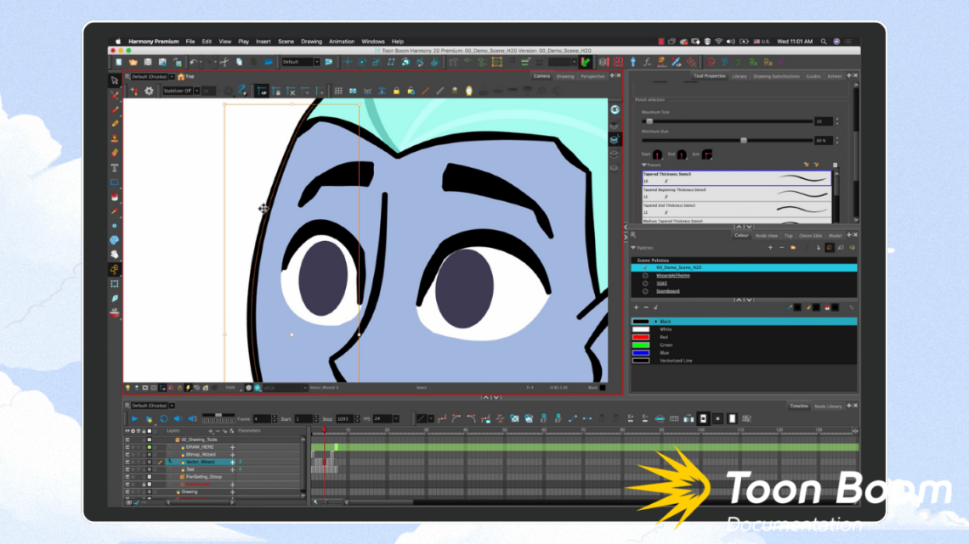The width and height of the screenshot is (969, 544).
Task: Open the Scene menu in menu bar
Action: [x=286, y=42]
